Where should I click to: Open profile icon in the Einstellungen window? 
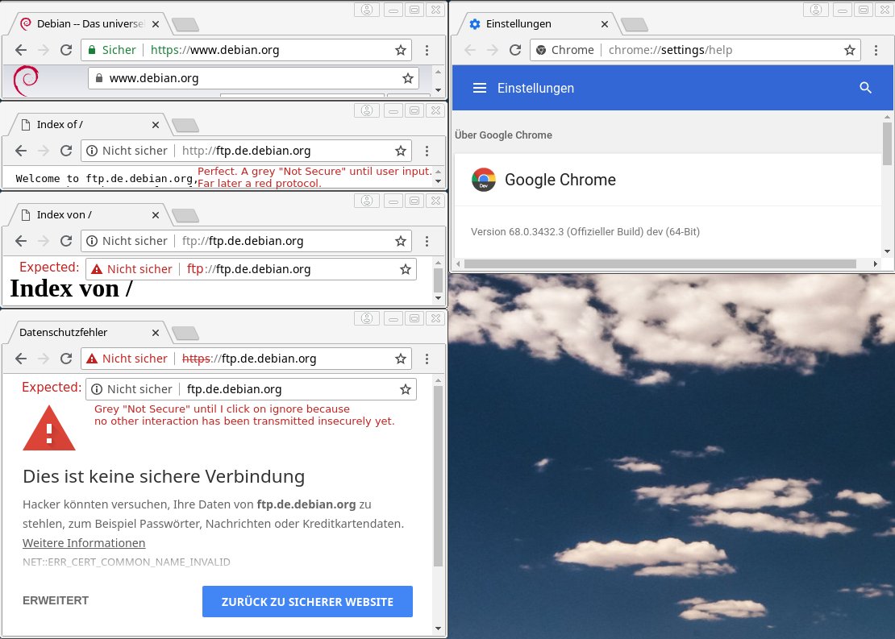click(816, 10)
